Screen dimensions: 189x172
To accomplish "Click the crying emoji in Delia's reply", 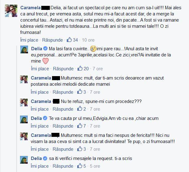I will click(93, 49).
